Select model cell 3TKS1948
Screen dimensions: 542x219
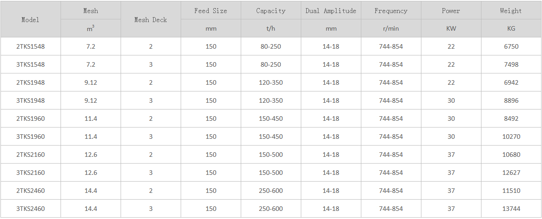[30, 100]
